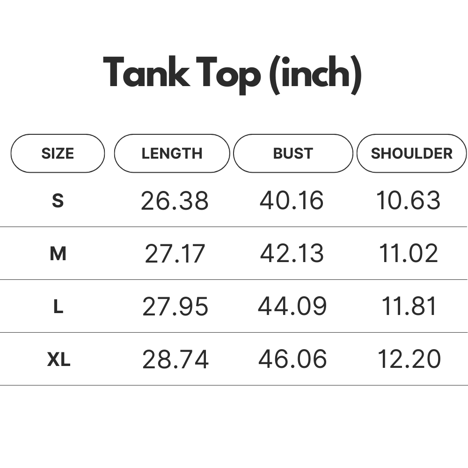Click the 27.17 length value
The height and width of the screenshot is (468, 468).
tap(175, 254)
